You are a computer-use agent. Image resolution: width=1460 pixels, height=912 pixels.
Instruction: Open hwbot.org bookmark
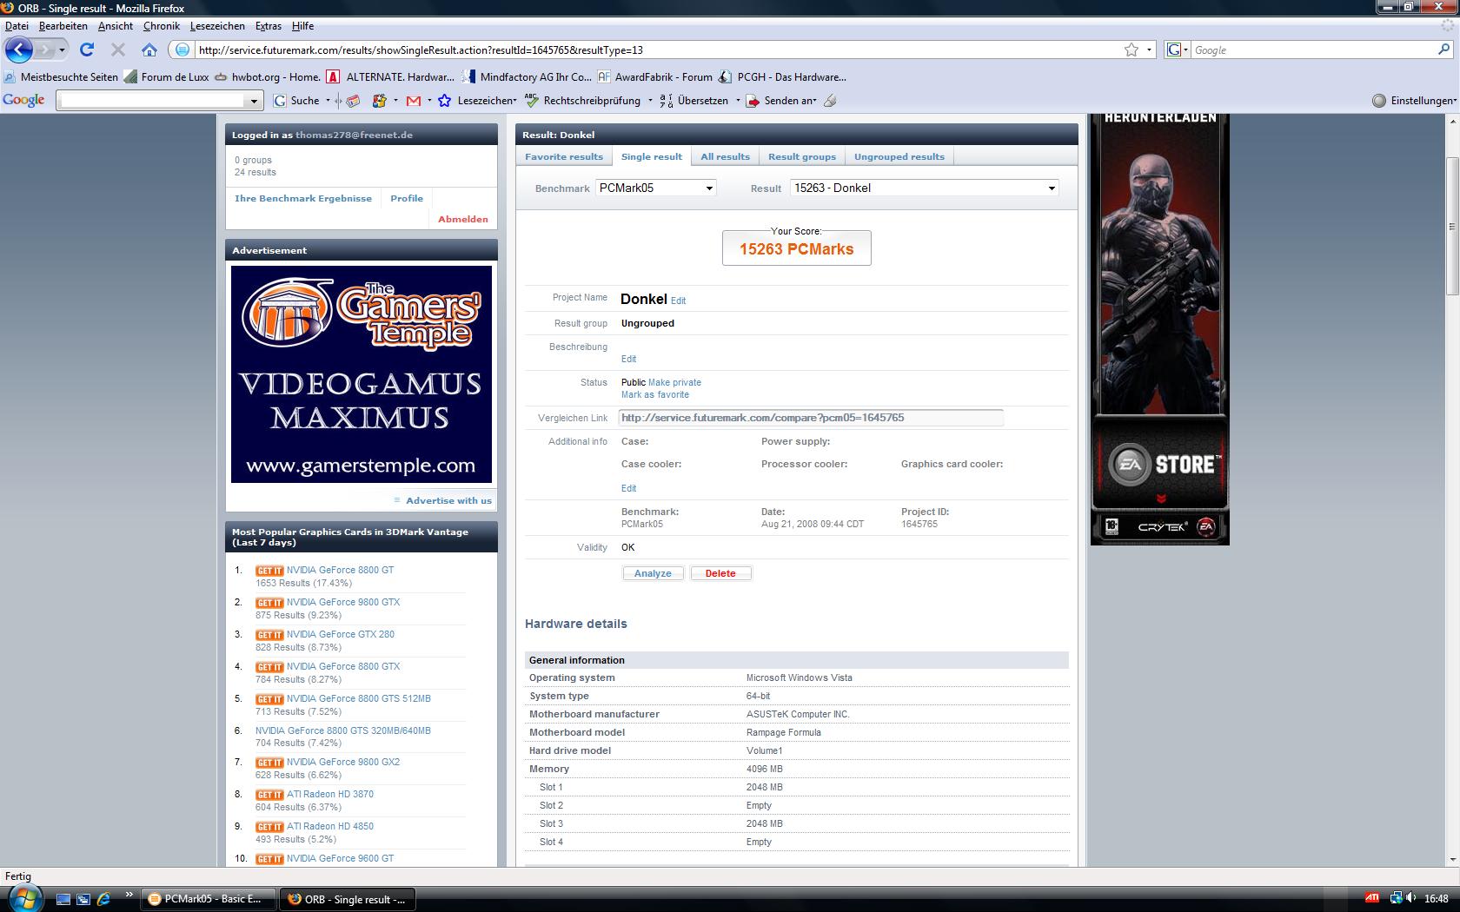pyautogui.click(x=269, y=76)
